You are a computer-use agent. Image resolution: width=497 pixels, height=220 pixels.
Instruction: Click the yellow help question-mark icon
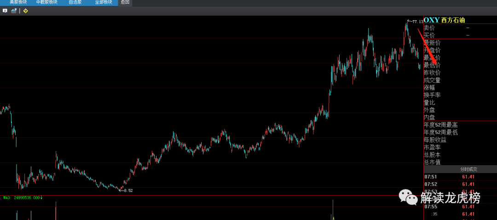tap(25, 11)
